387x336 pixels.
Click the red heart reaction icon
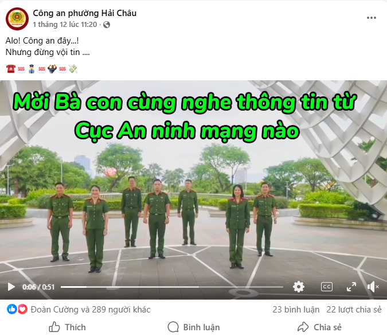pyautogui.click(x=22, y=309)
